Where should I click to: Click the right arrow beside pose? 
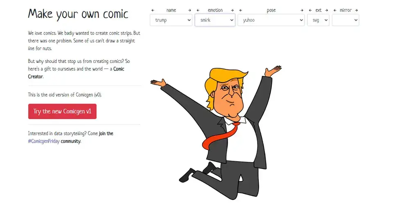302,10
